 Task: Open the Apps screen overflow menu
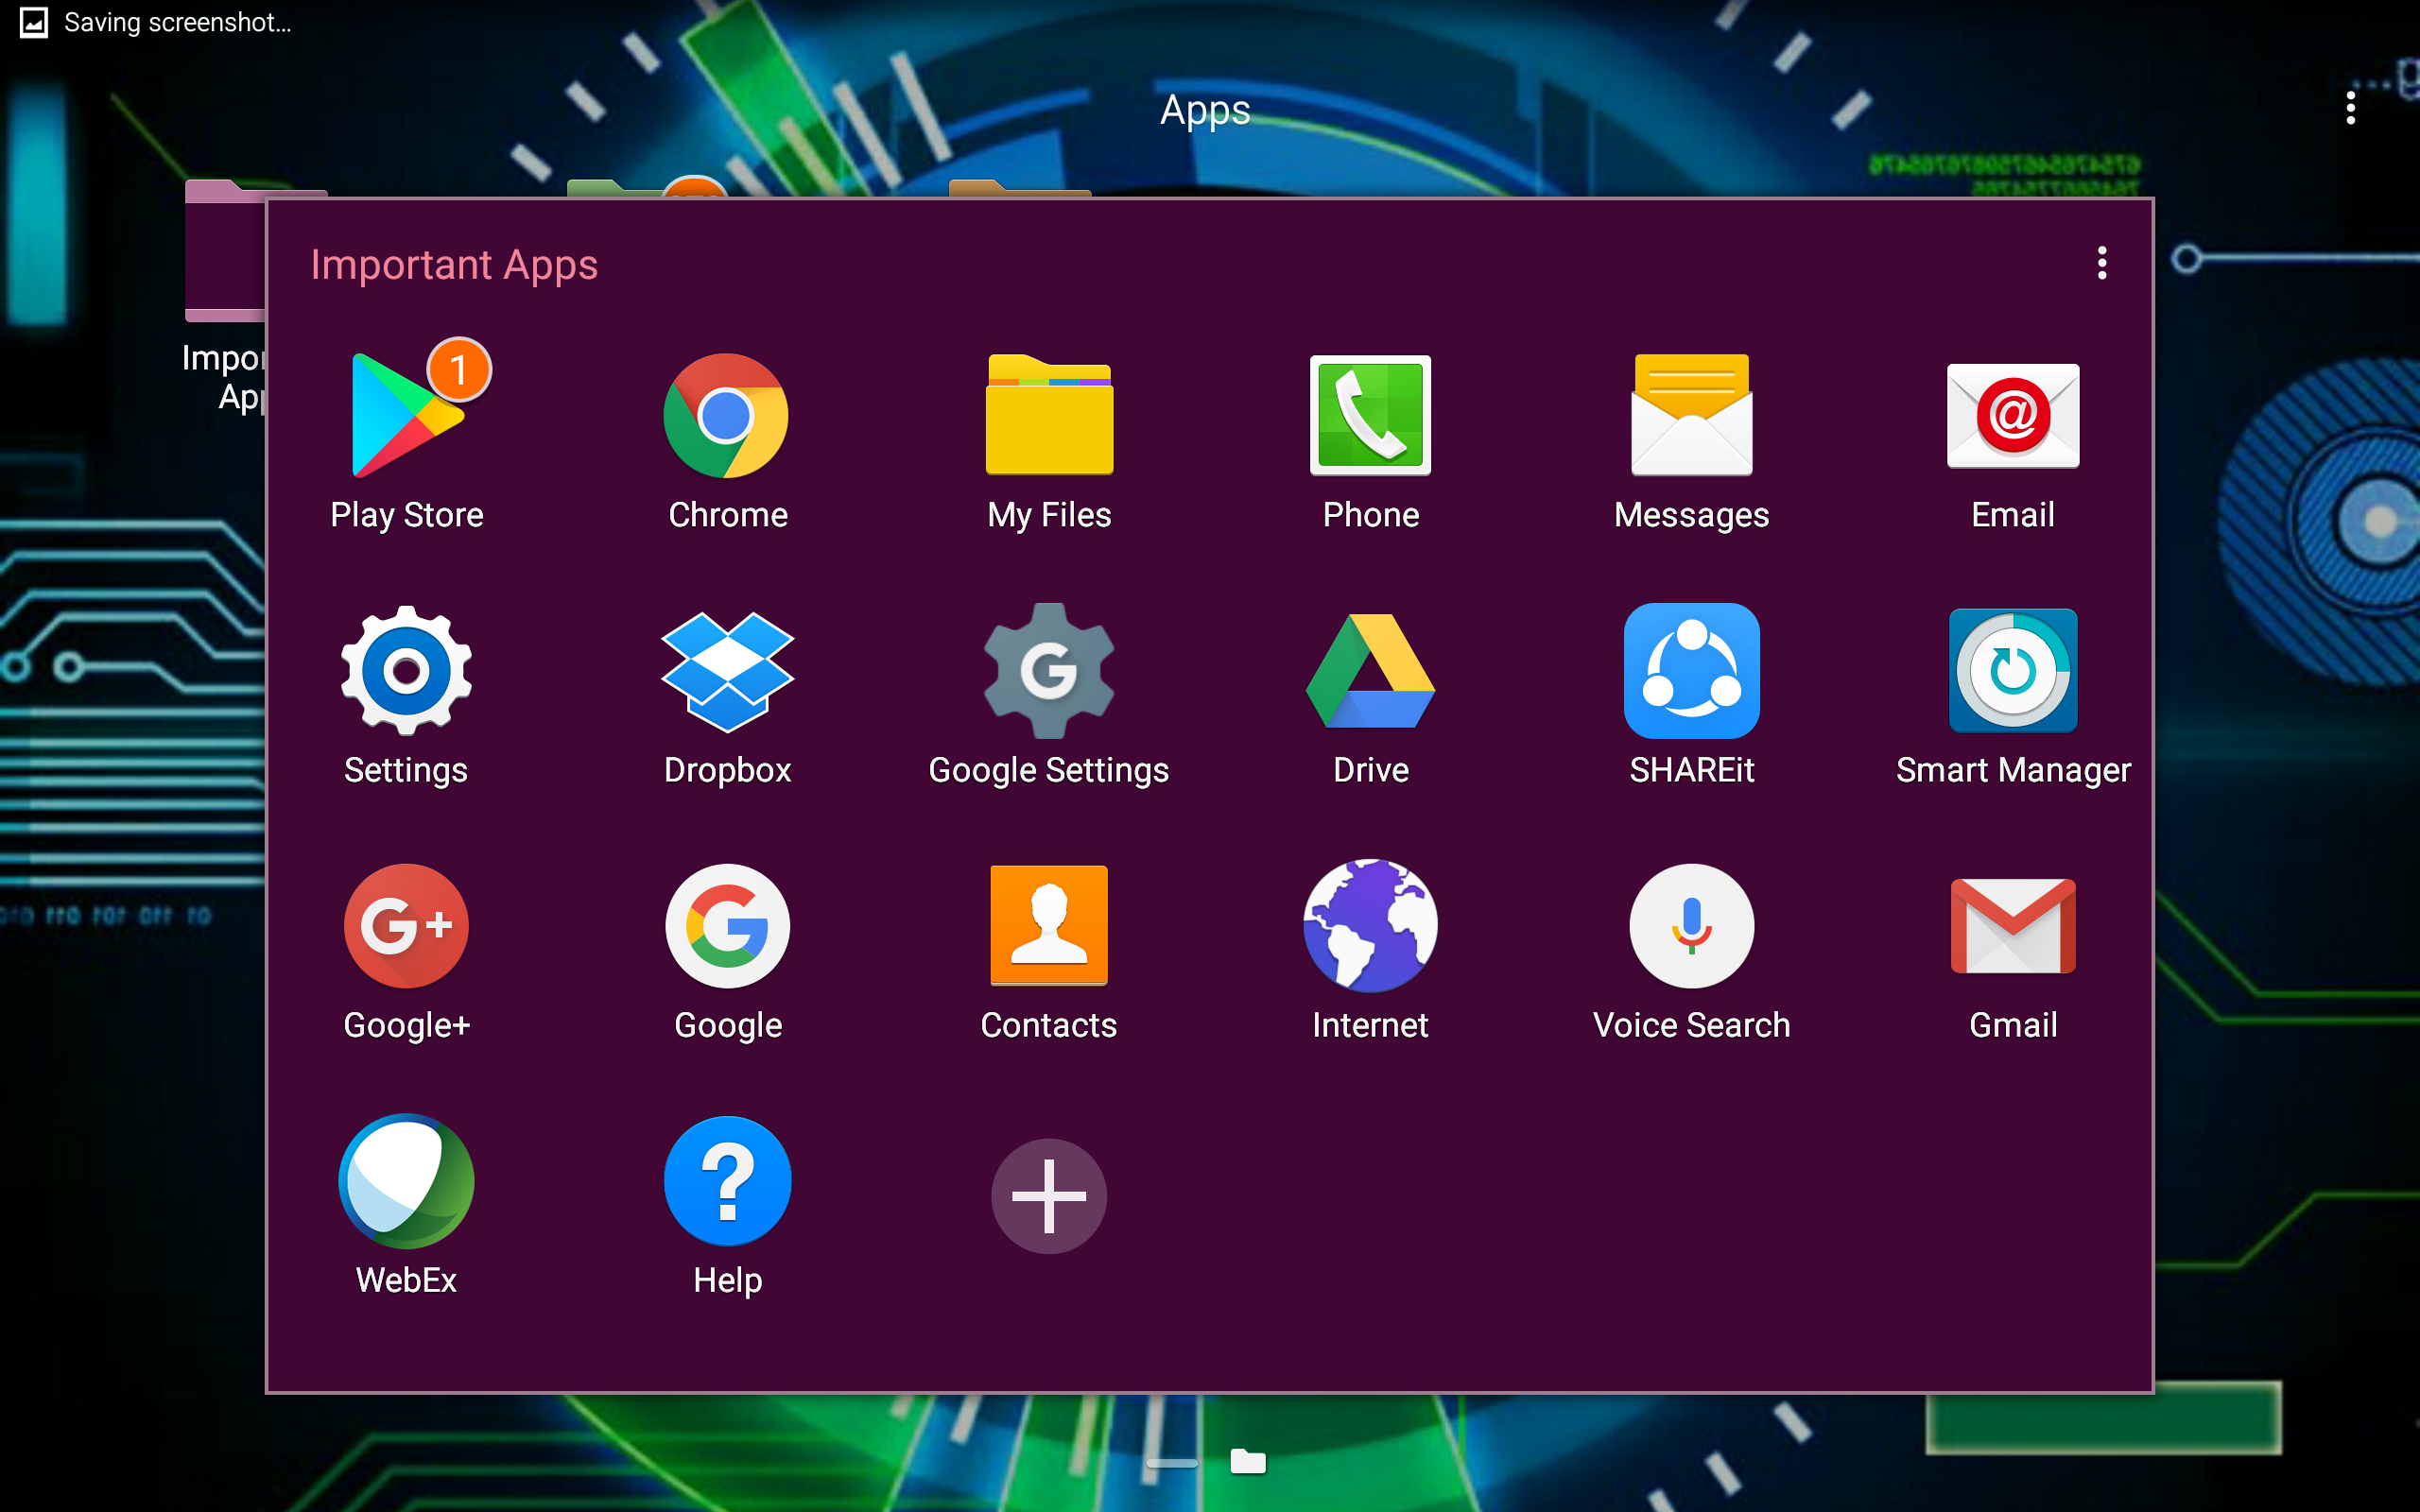[2350, 108]
